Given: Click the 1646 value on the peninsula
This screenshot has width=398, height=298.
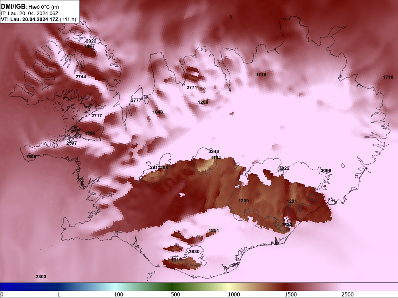Looking at the screenshot, I should coord(31,157).
